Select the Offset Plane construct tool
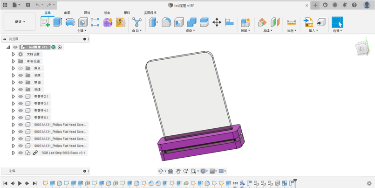This screenshot has width=375, height=188. tap(262, 22)
